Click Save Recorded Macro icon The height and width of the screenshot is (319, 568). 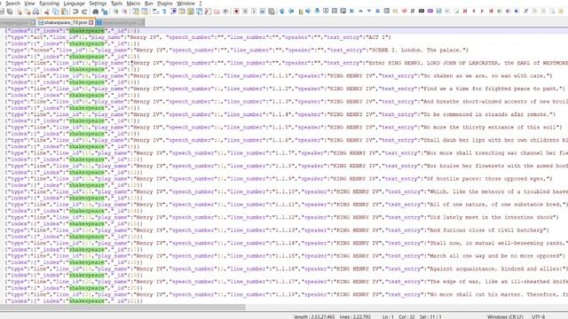pyautogui.click(x=271, y=12)
